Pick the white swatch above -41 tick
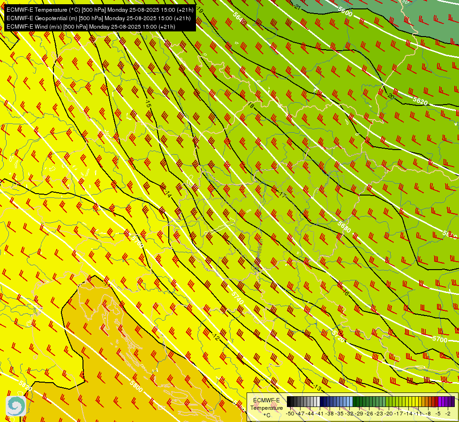459x422 pixels. [x=318, y=401]
